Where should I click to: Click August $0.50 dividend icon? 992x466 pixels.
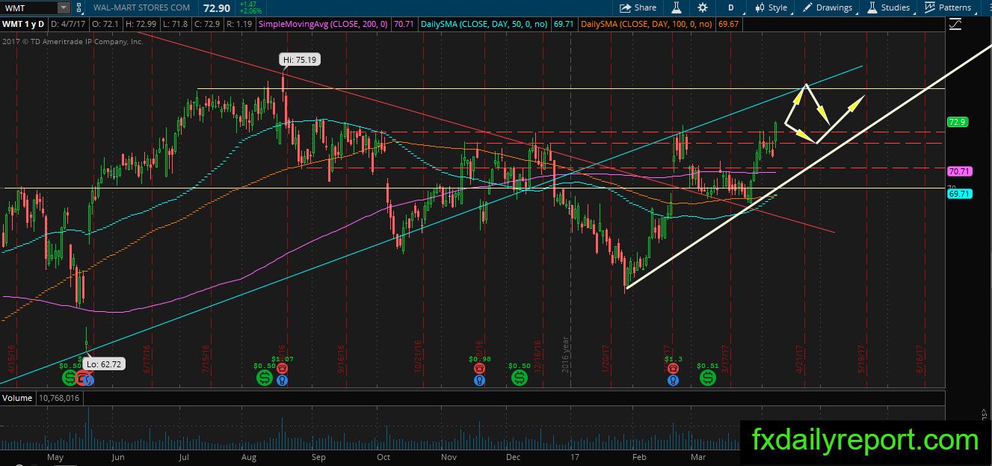(264, 378)
